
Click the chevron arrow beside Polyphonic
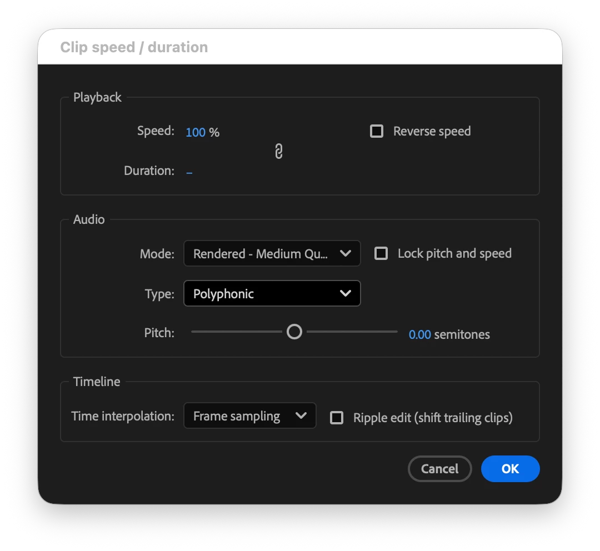[x=345, y=293]
